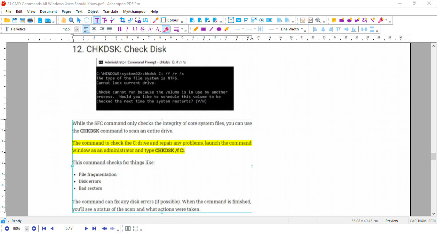
Task: Select the Hand tool
Action: [64, 20]
